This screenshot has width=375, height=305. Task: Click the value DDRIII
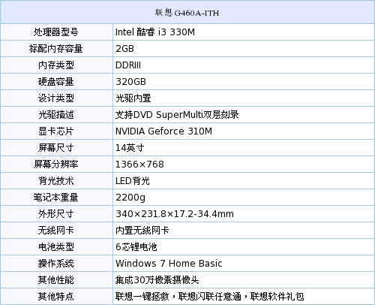click(x=128, y=65)
